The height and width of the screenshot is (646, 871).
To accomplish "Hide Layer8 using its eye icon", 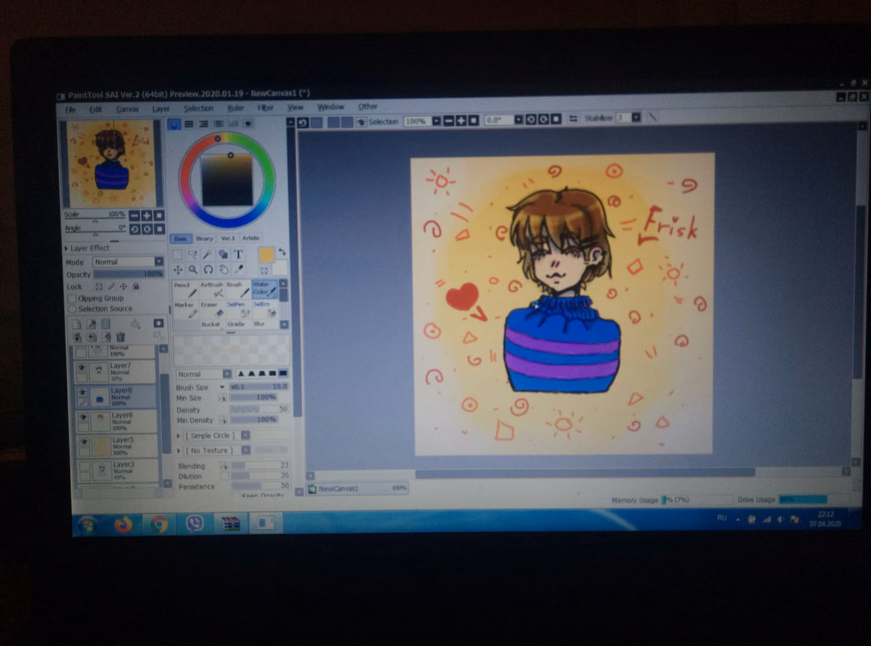I will 82,392.
